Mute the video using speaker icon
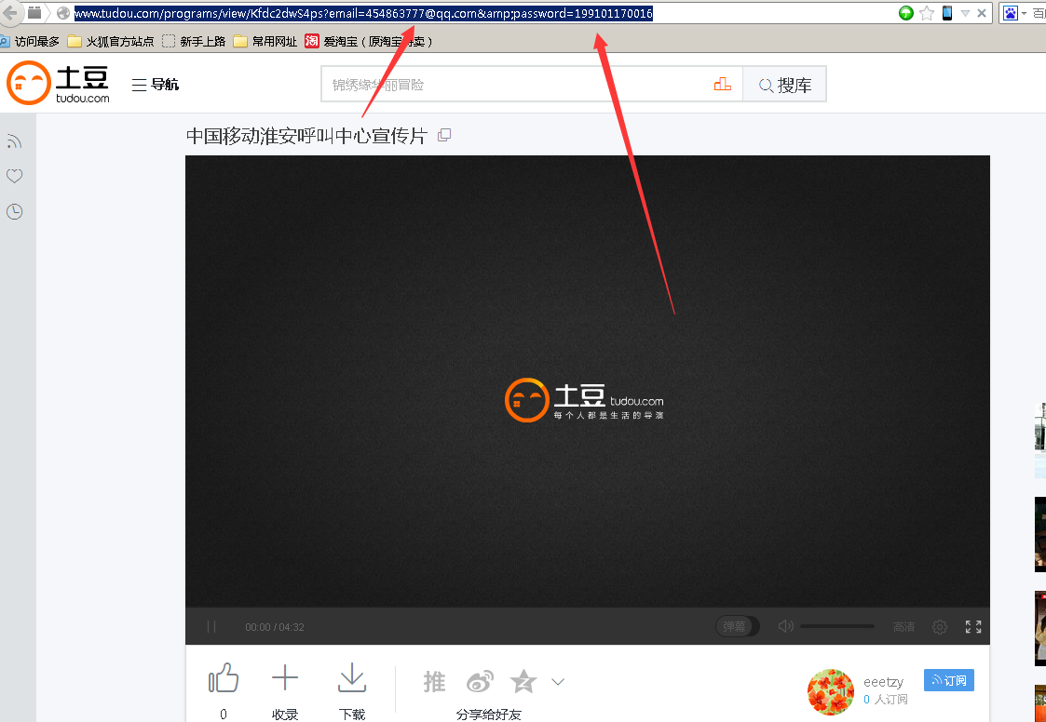This screenshot has width=1046, height=722. coord(785,627)
